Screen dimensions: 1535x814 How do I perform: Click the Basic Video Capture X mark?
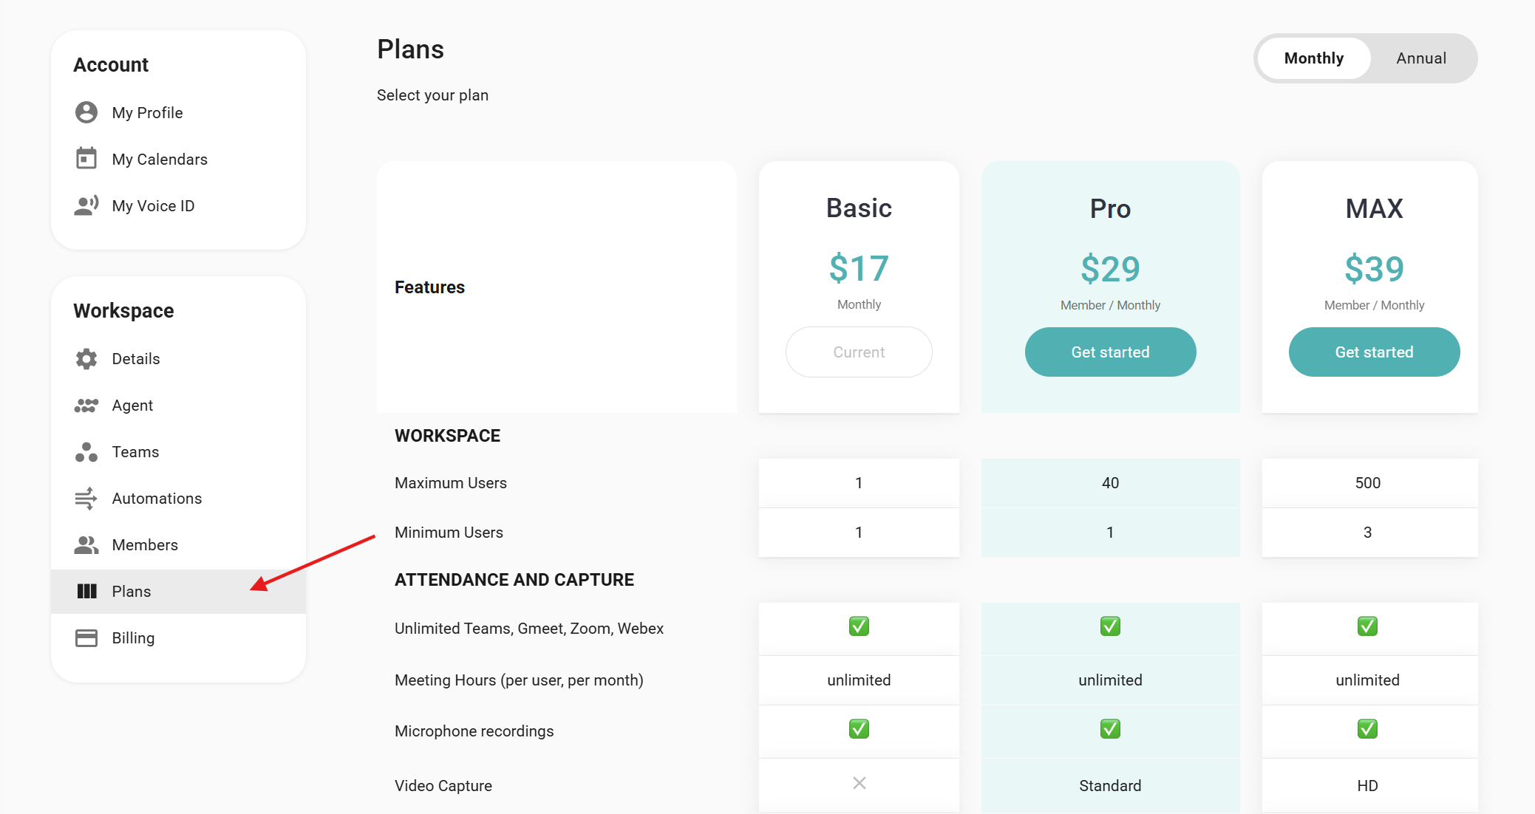(x=859, y=783)
